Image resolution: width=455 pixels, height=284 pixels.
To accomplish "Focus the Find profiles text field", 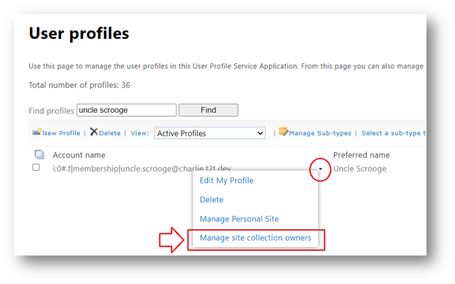I will pyautogui.click(x=126, y=110).
